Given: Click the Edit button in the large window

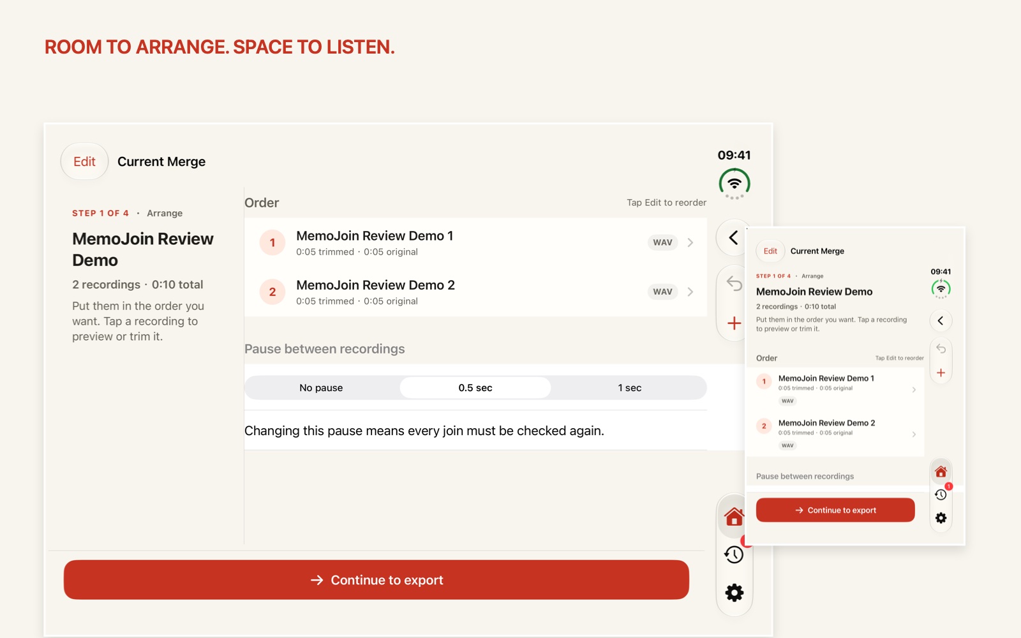Looking at the screenshot, I should 84,161.
